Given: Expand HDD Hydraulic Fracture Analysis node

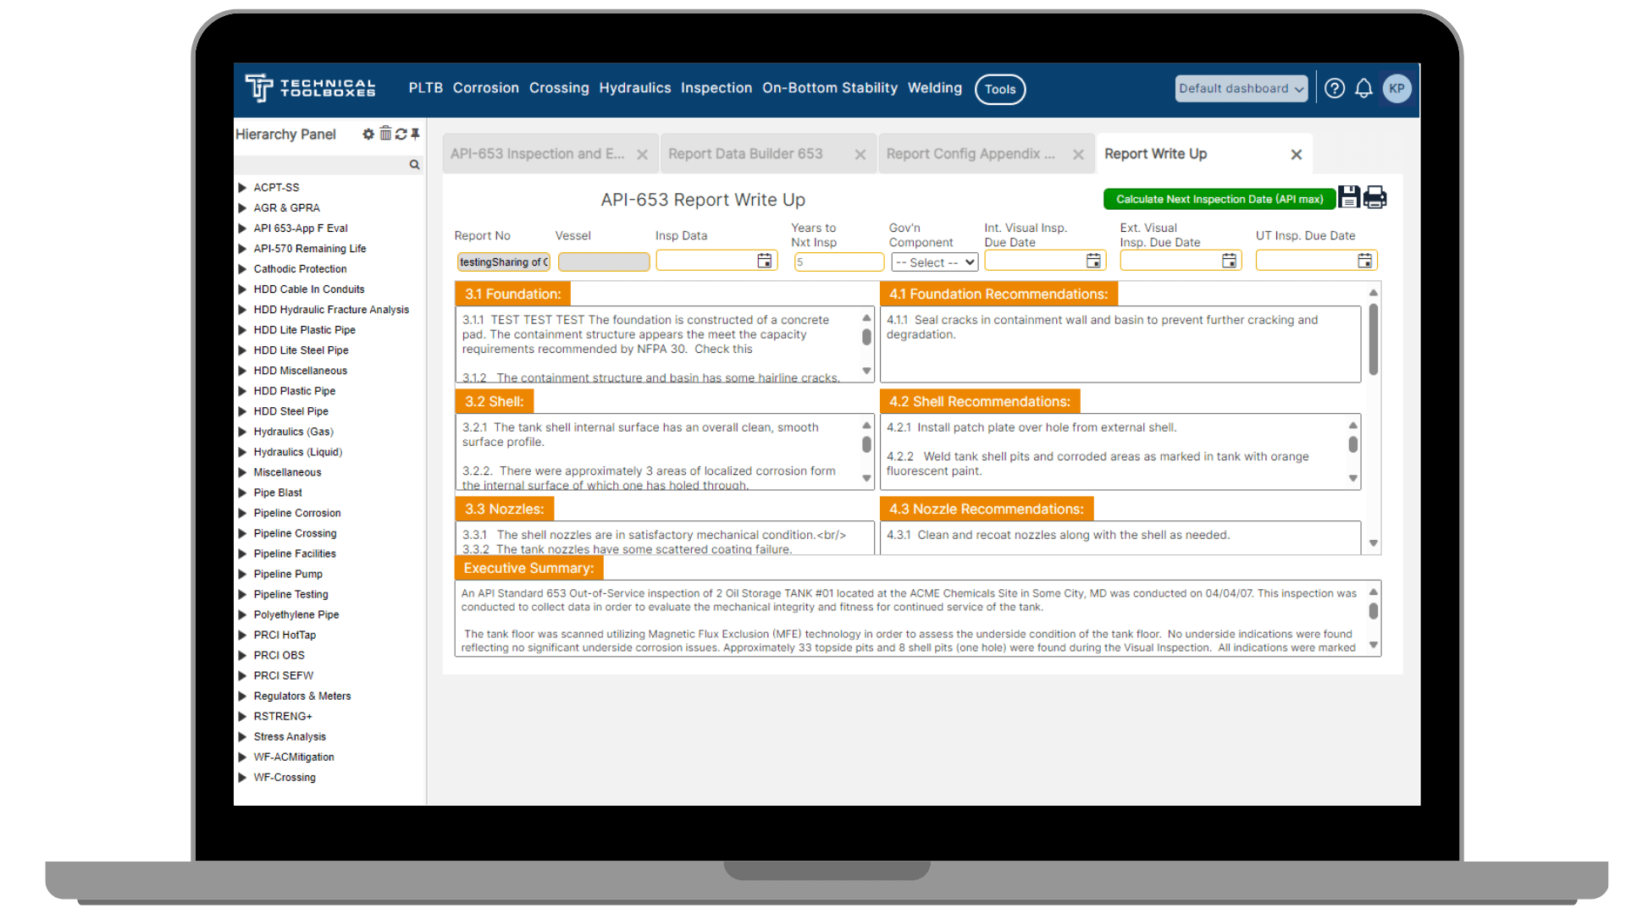Looking at the screenshot, I should (x=242, y=310).
